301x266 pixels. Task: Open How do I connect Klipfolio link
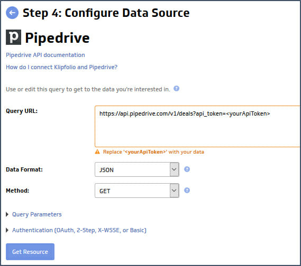[x=61, y=67]
